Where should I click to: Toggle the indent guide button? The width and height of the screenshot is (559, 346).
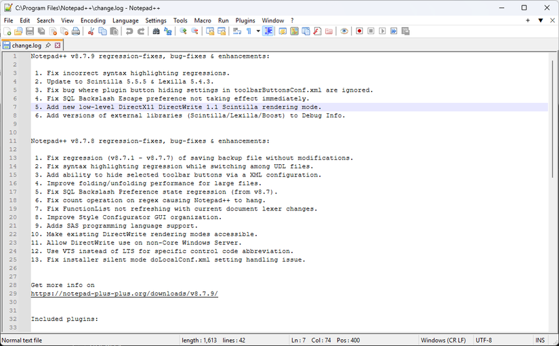point(268,31)
